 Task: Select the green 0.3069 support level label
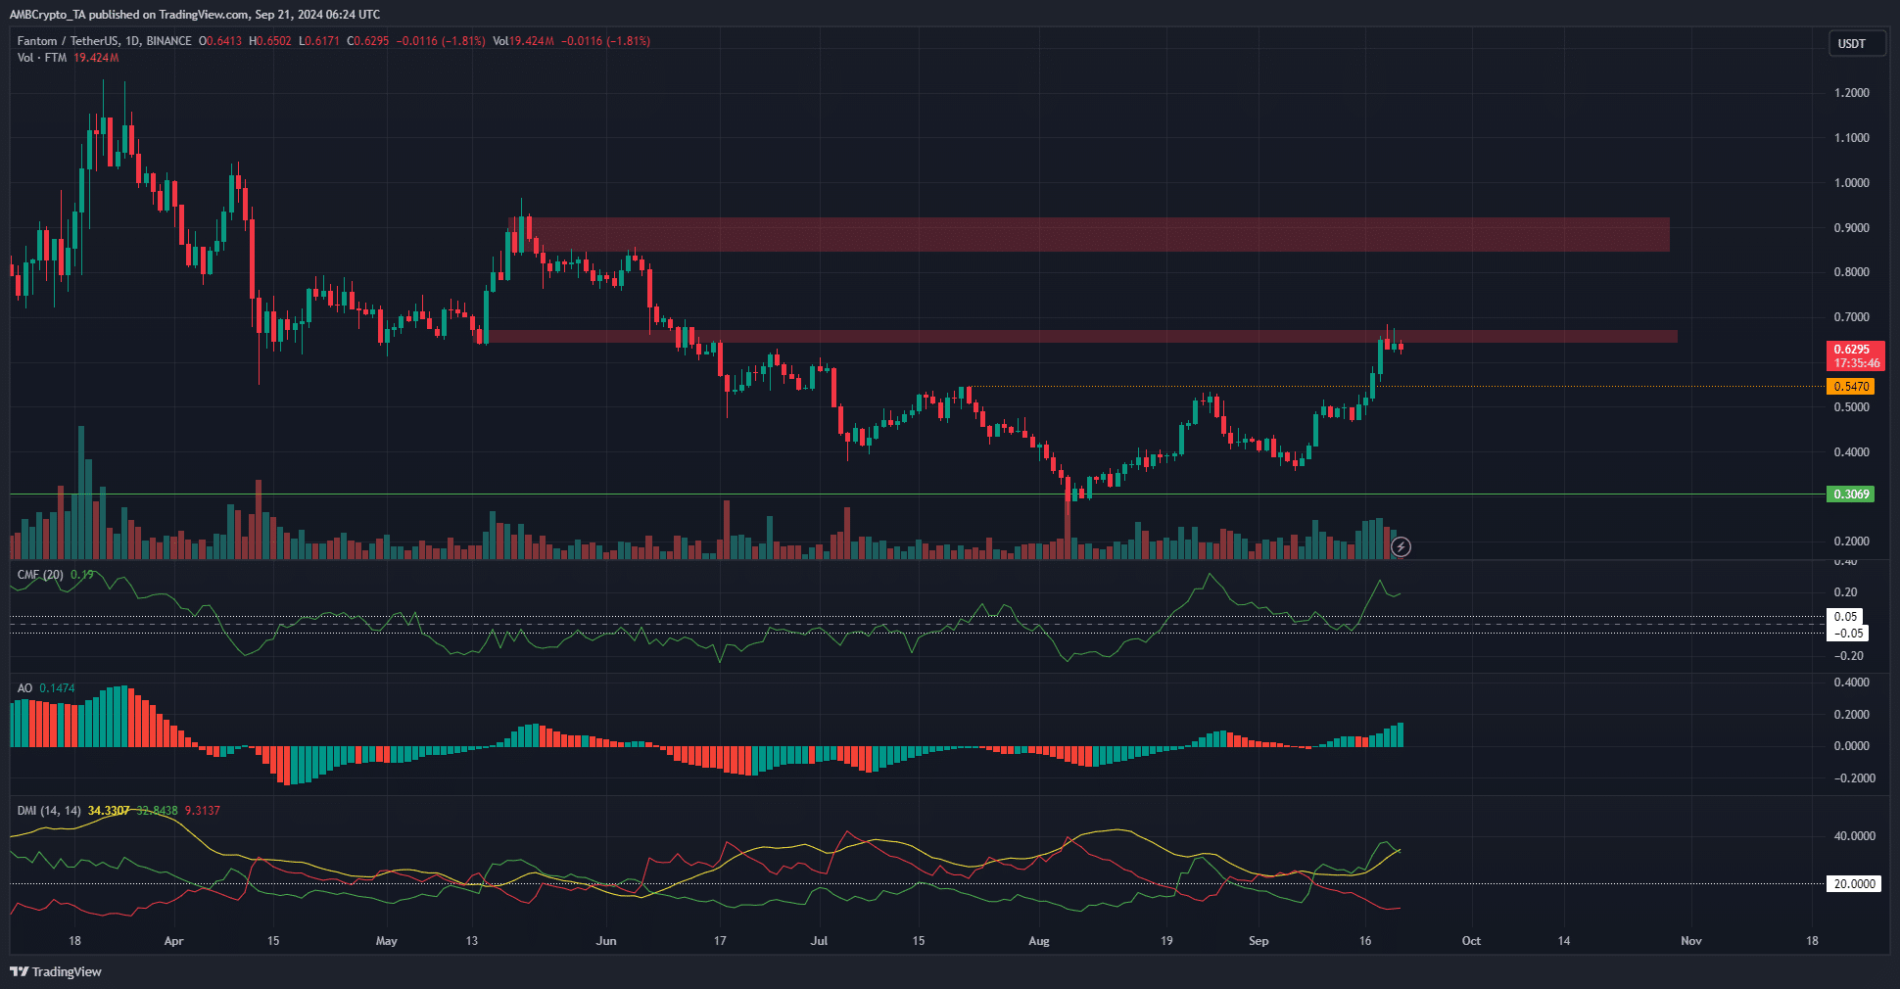click(1851, 494)
